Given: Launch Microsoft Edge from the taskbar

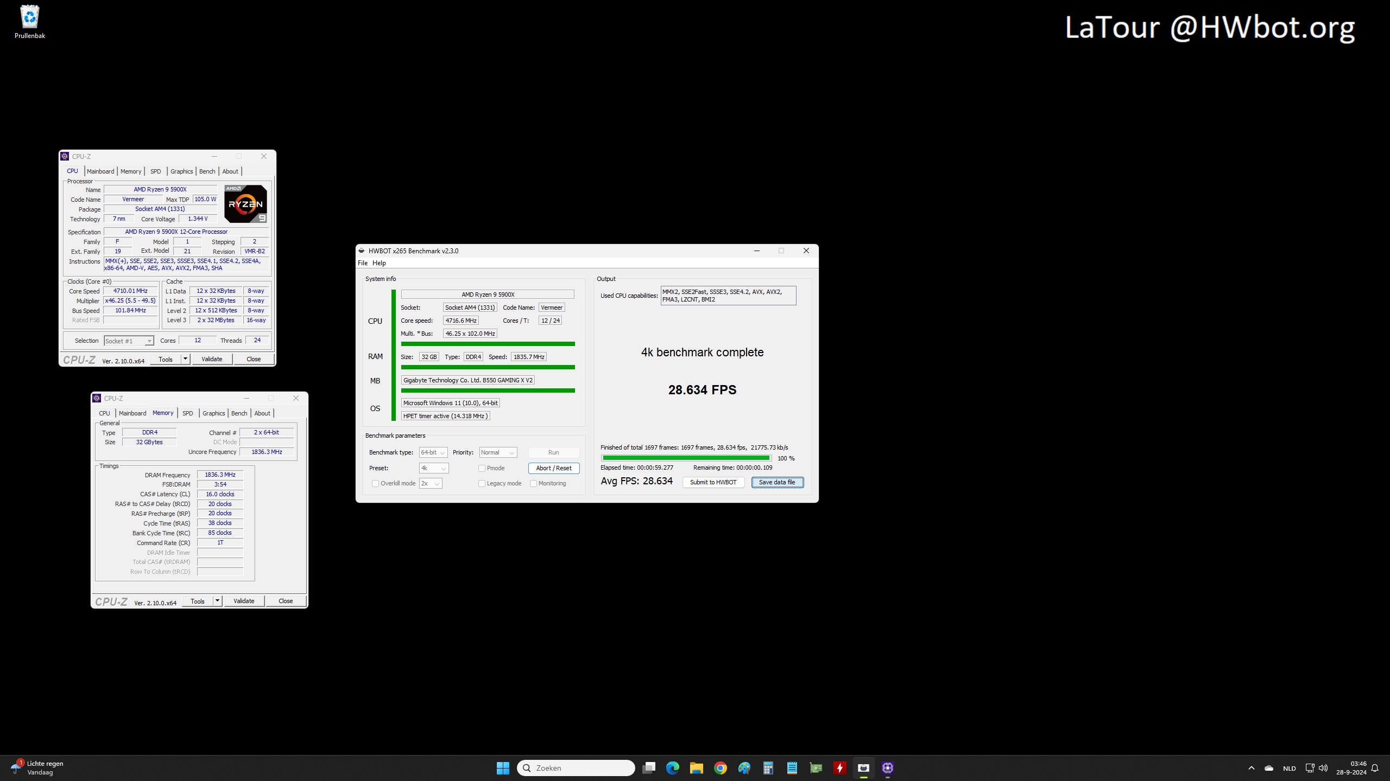Looking at the screenshot, I should tap(672, 768).
